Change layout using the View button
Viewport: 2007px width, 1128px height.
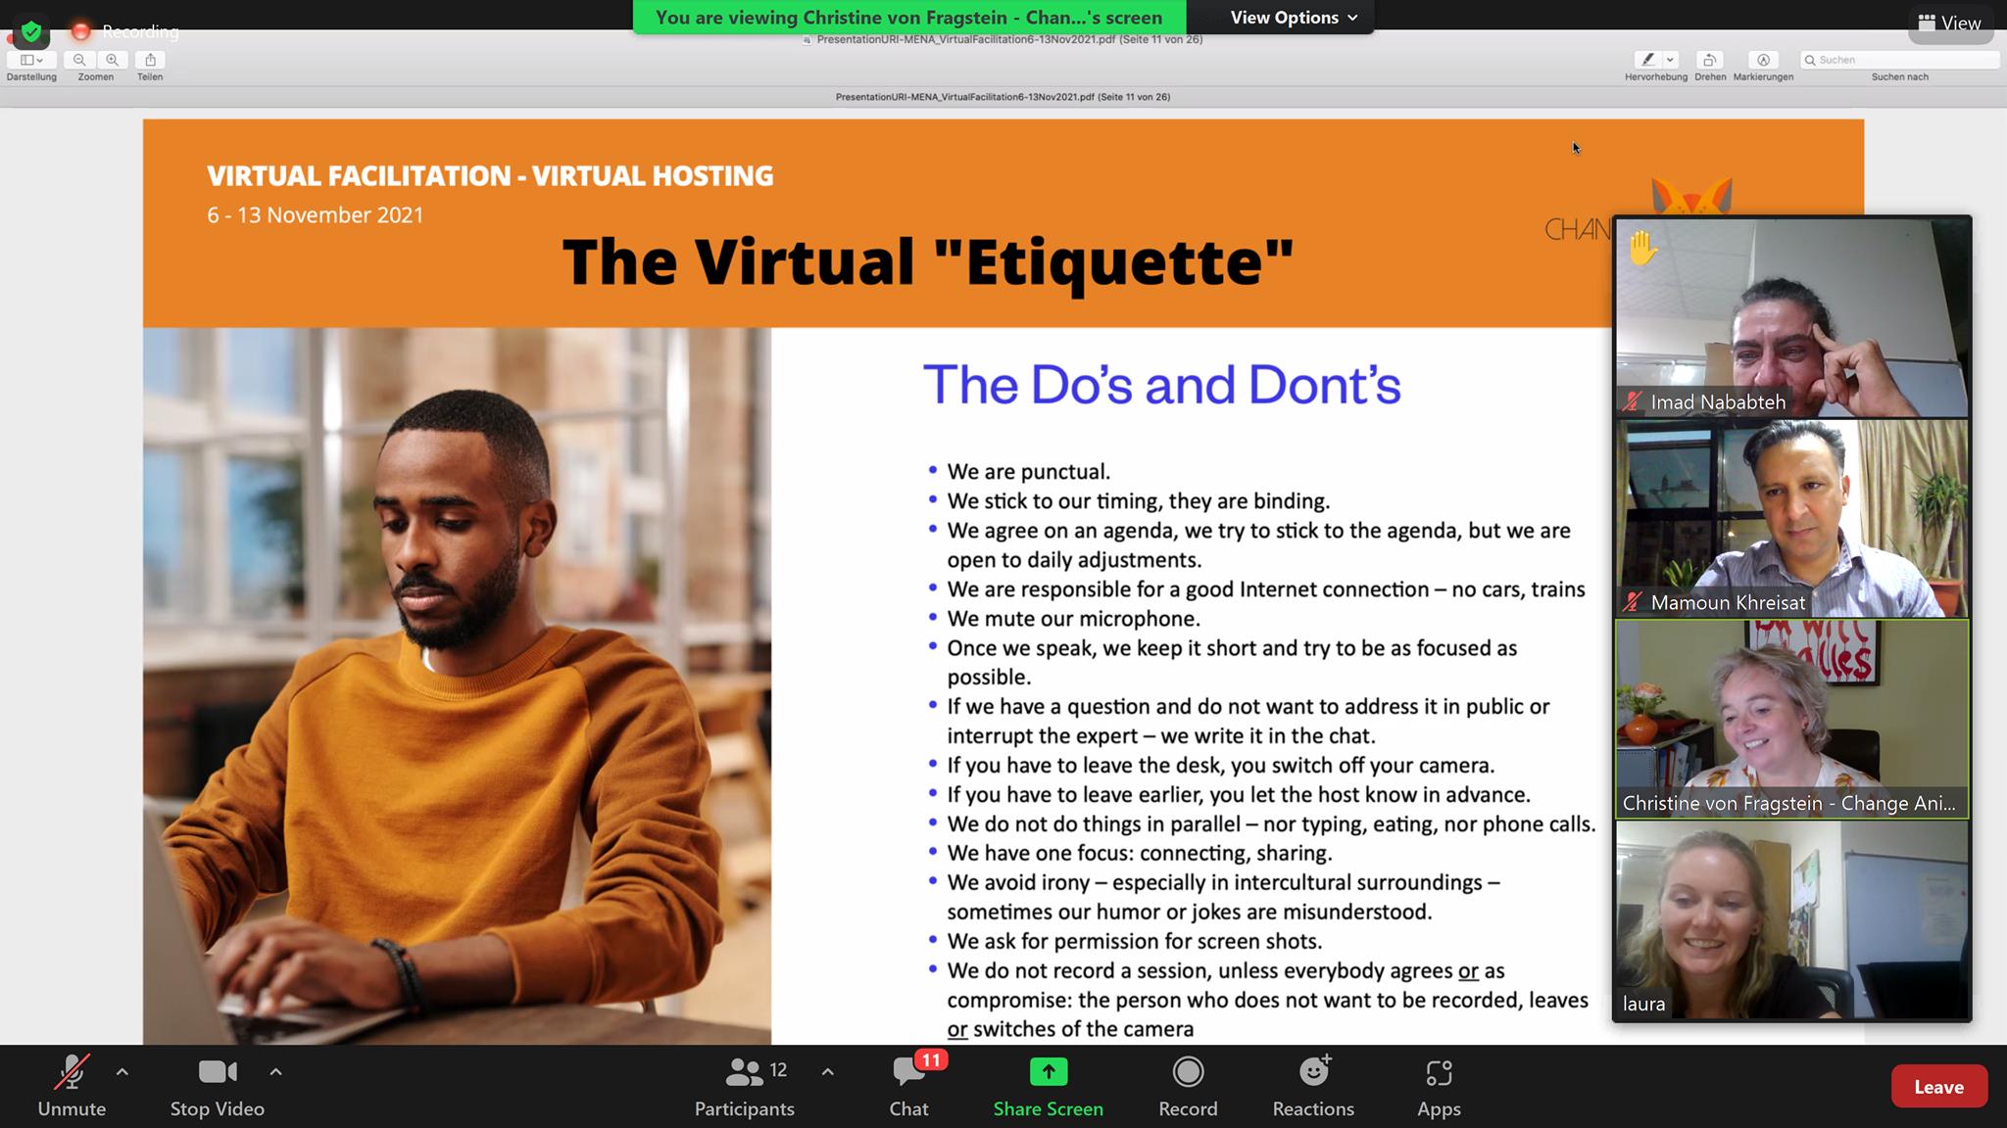click(x=1949, y=23)
